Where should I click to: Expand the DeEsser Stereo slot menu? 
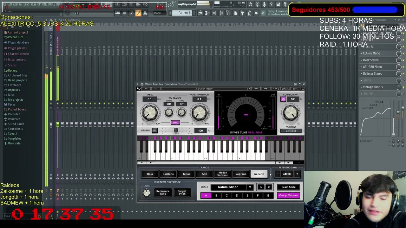click(x=361, y=73)
